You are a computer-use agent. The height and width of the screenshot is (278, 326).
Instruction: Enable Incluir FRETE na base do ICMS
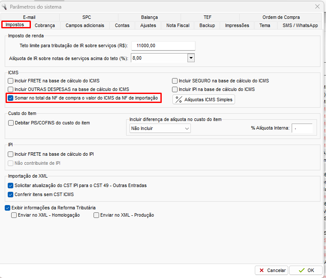(11, 81)
